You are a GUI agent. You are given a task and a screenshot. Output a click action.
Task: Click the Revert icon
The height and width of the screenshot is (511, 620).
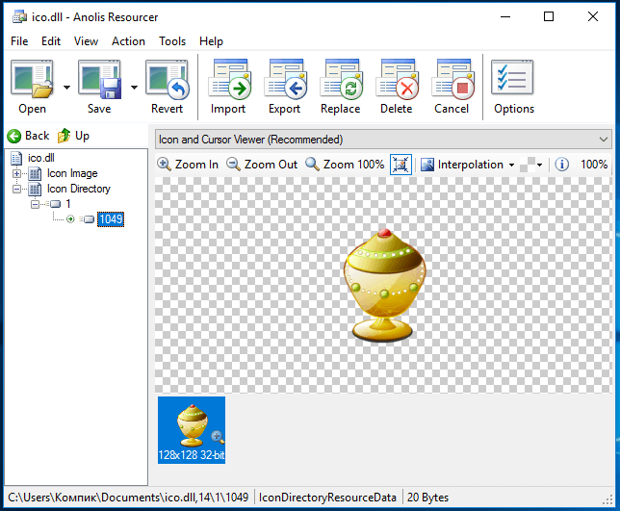(167, 80)
